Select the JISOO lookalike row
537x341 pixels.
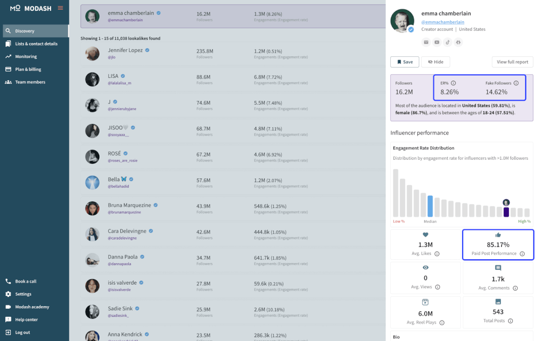(233, 131)
